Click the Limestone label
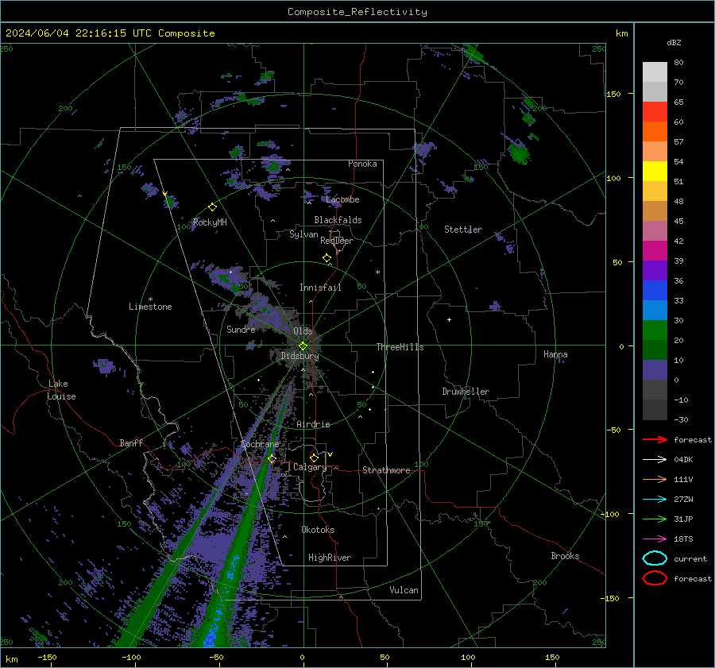 click(150, 307)
